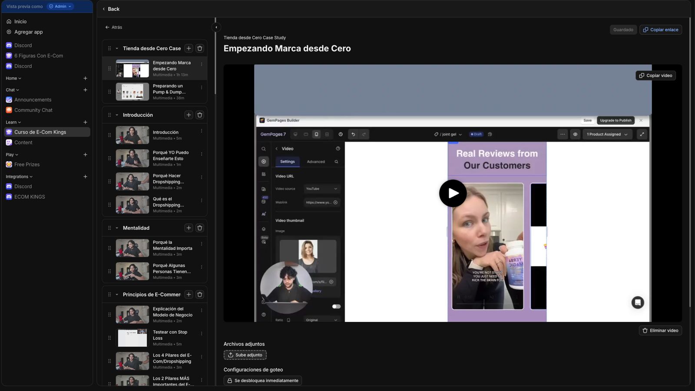The width and height of the screenshot is (695, 391).
Task: Click Eliminar video button
Action: (x=660, y=330)
